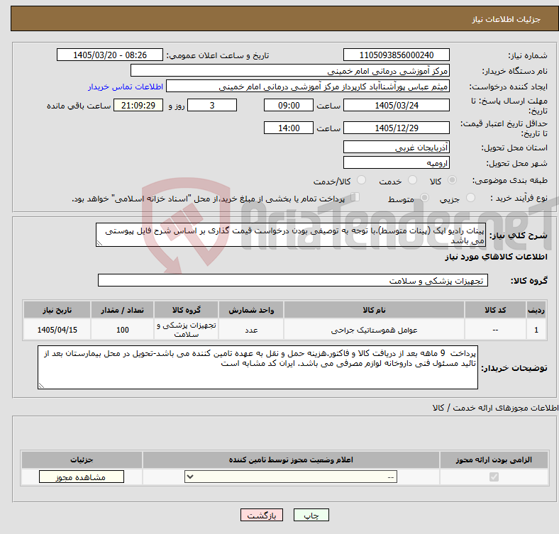Click the نام کالا column header
This screenshot has width=559, height=534.
coord(374,310)
